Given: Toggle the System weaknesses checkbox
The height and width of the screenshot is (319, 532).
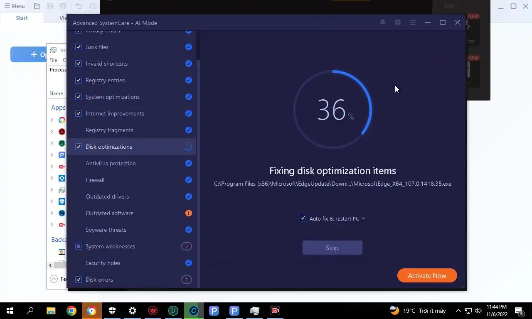Looking at the screenshot, I should [x=79, y=246].
